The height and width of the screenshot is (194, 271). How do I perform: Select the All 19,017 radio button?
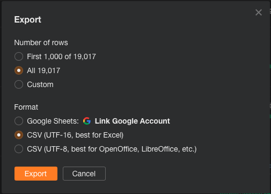19,70
